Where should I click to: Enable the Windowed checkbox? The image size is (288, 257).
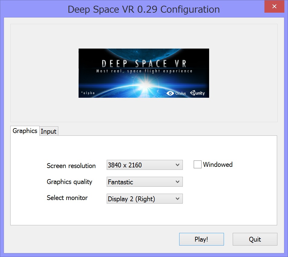pyautogui.click(x=198, y=164)
